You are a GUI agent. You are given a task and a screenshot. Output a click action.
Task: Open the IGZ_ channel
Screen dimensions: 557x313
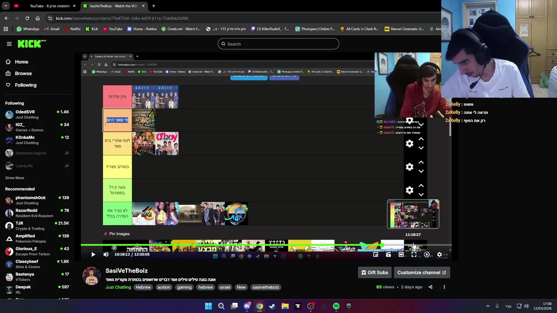pyautogui.click(x=37, y=127)
